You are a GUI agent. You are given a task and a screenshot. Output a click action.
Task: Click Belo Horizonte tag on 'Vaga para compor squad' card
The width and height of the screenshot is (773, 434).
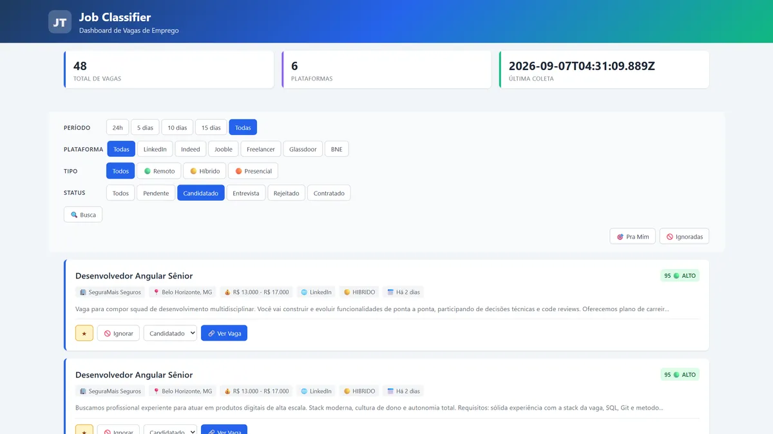pyautogui.click(x=182, y=292)
